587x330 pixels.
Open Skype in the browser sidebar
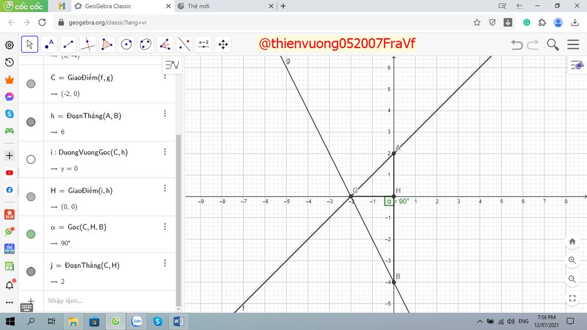click(x=9, y=114)
